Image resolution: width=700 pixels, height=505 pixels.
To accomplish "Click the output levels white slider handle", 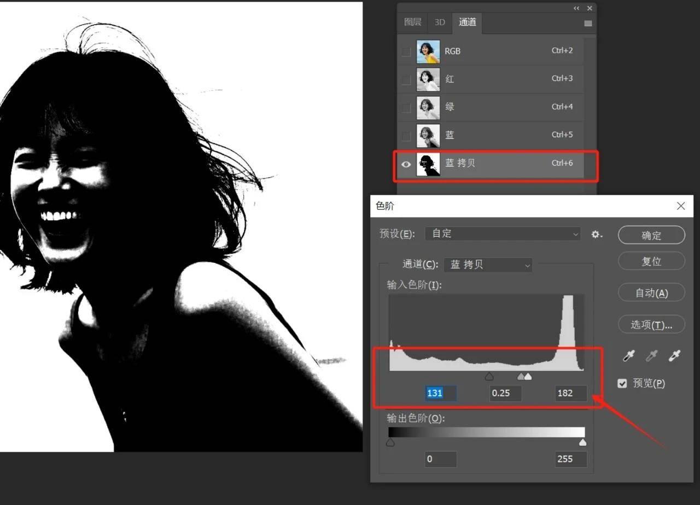I will click(x=582, y=442).
